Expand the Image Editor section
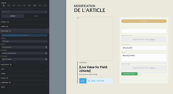This screenshot has width=173, height=94. tap(25, 65)
